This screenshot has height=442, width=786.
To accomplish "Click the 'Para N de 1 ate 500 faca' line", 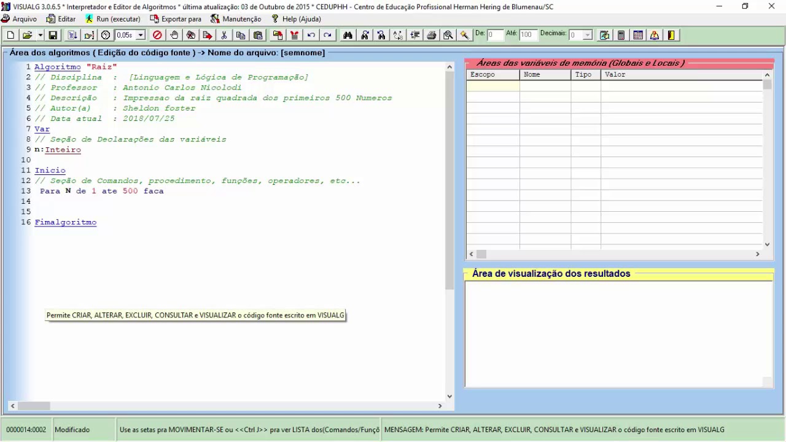I will pos(102,191).
